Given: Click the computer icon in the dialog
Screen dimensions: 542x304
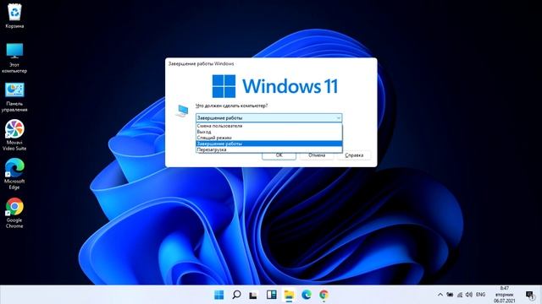Looking at the screenshot, I should 182,111.
